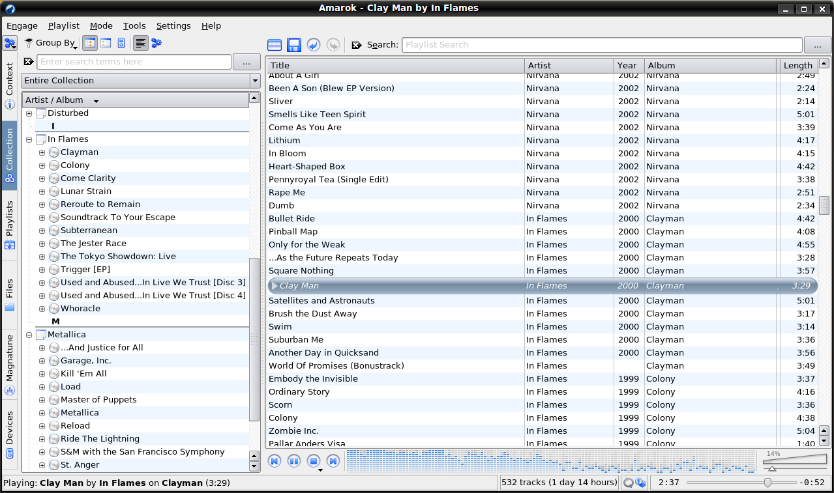Select Satellites and Astronauts in the playlist
The width and height of the screenshot is (834, 493).
(542, 301)
